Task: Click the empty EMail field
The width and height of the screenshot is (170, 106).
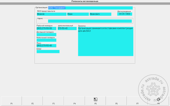Action: [x=48, y=51]
